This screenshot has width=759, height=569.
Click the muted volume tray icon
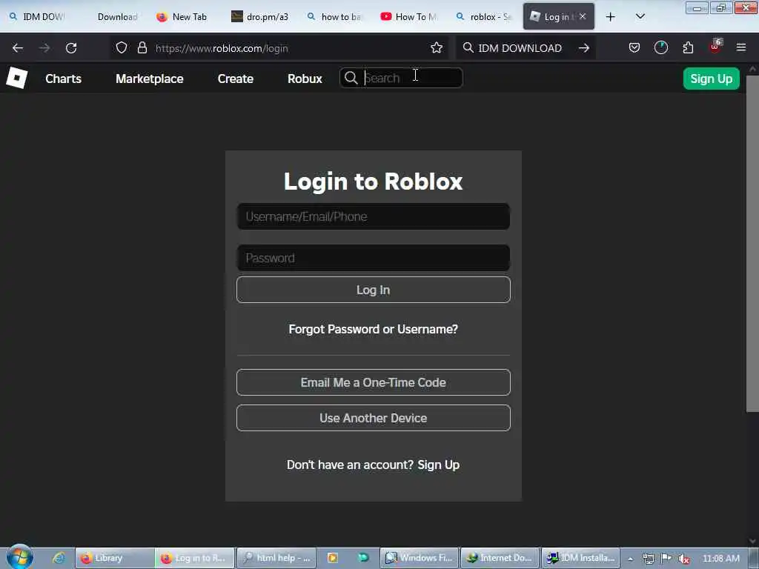pos(683,559)
